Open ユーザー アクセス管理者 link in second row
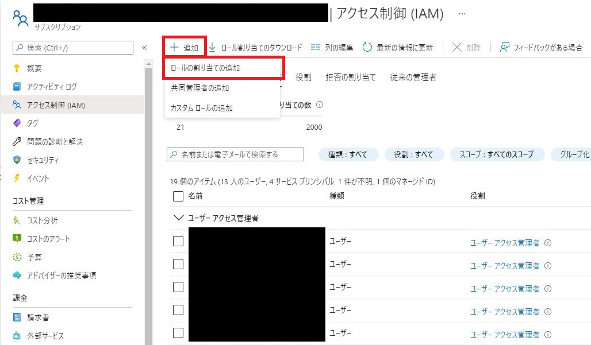Screen dimensions: 591x345 (x=504, y=266)
